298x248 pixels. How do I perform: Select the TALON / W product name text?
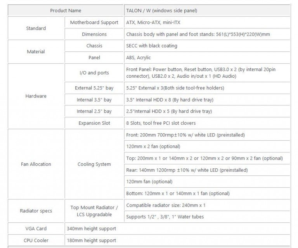tap(161, 10)
